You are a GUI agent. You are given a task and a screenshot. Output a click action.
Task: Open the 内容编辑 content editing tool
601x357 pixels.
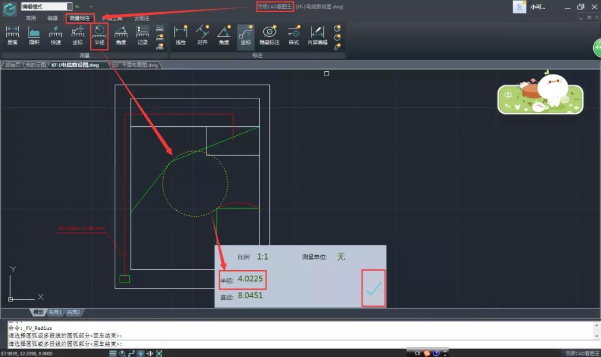[x=317, y=34]
